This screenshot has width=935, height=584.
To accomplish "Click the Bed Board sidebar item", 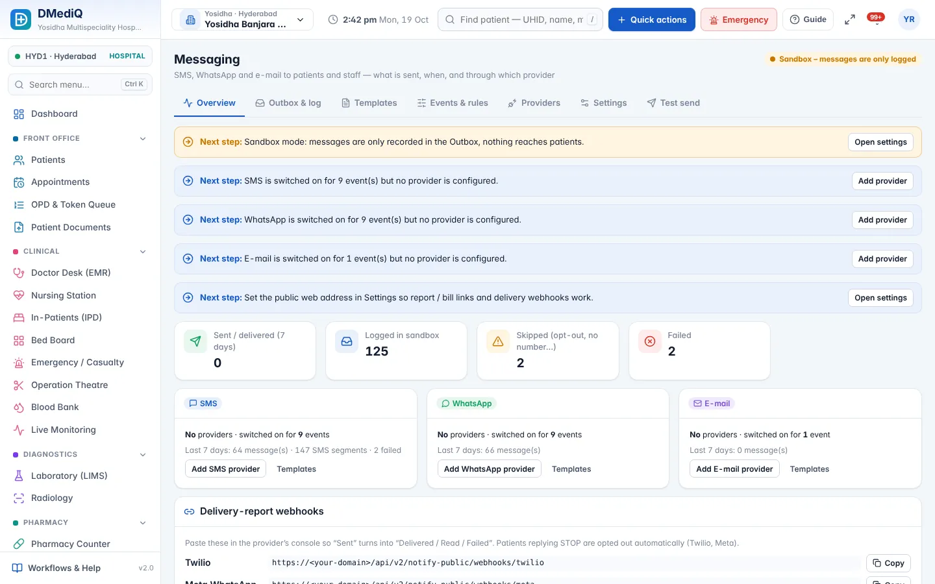I will (x=80, y=341).
